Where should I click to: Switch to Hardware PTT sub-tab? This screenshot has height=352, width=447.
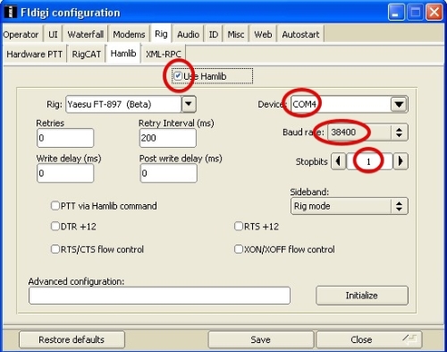tap(35, 54)
